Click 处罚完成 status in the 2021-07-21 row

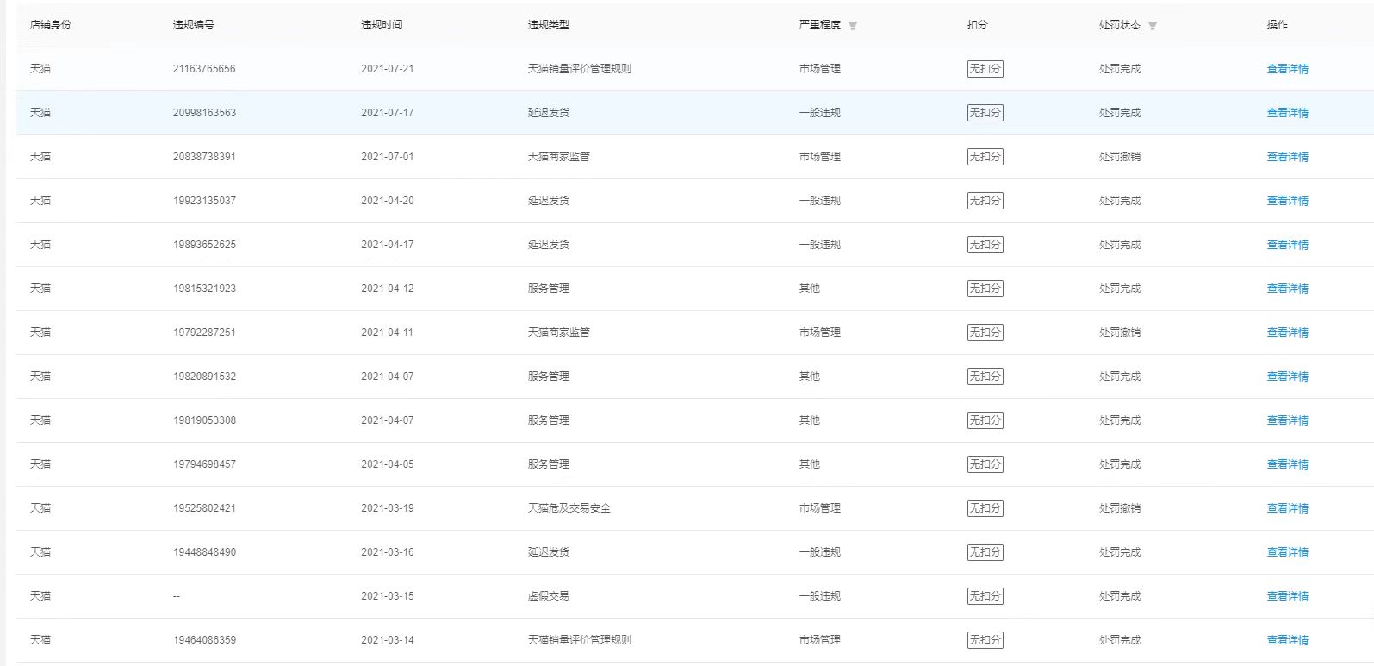(x=1120, y=69)
